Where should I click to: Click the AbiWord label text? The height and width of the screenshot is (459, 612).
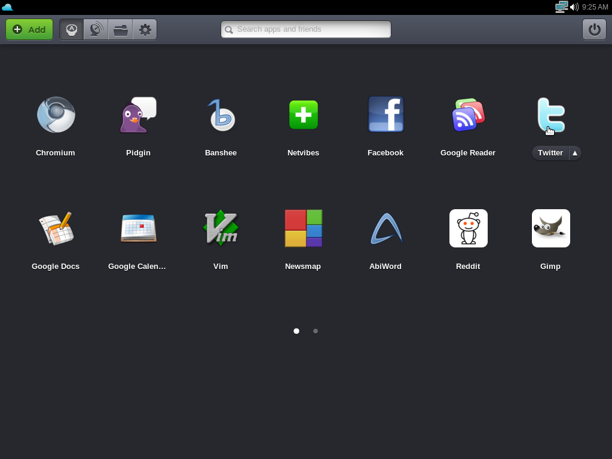tap(385, 267)
